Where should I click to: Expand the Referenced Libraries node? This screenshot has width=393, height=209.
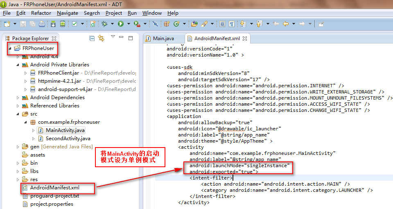coord(18,106)
